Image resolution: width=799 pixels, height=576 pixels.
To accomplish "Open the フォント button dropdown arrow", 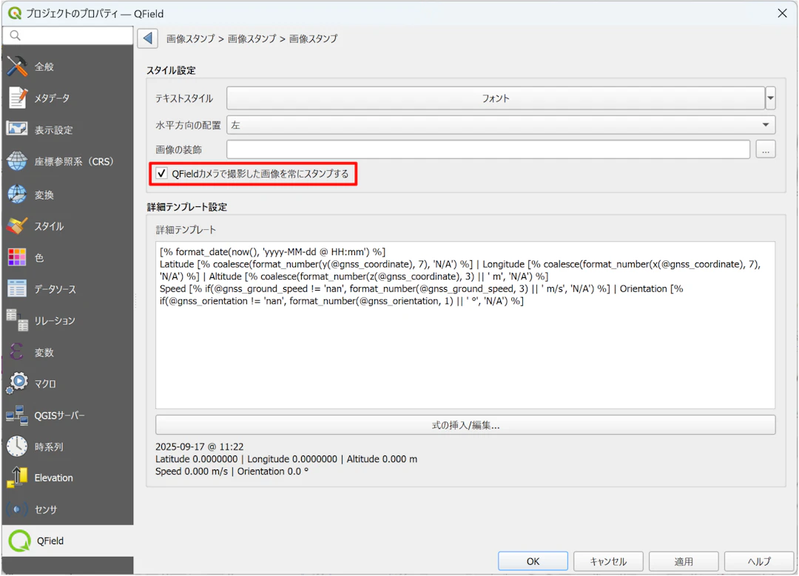I will [x=770, y=98].
